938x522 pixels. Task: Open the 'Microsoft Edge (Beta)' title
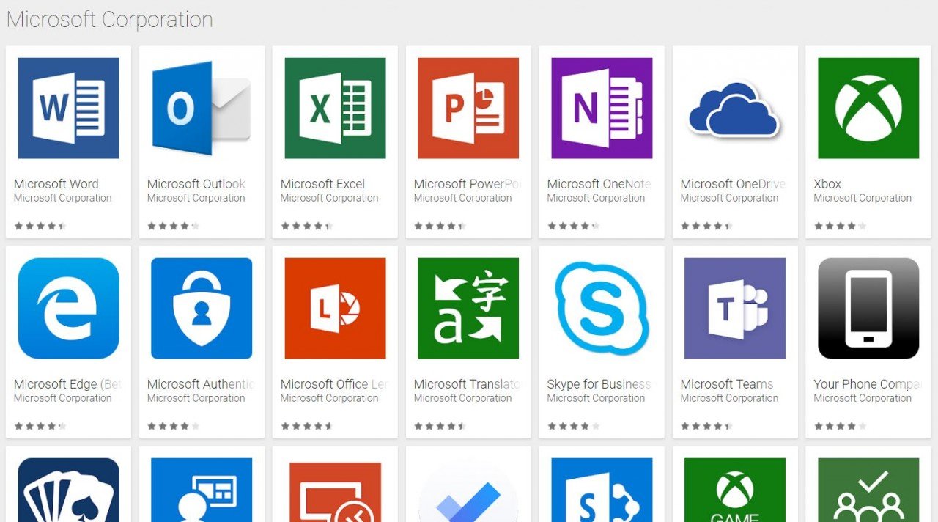tap(68, 384)
